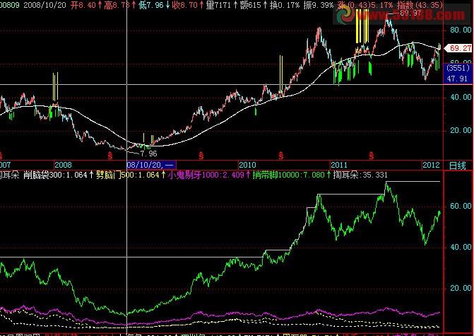Click the blue (3551) 47.91 price box

pyautogui.click(x=458, y=74)
